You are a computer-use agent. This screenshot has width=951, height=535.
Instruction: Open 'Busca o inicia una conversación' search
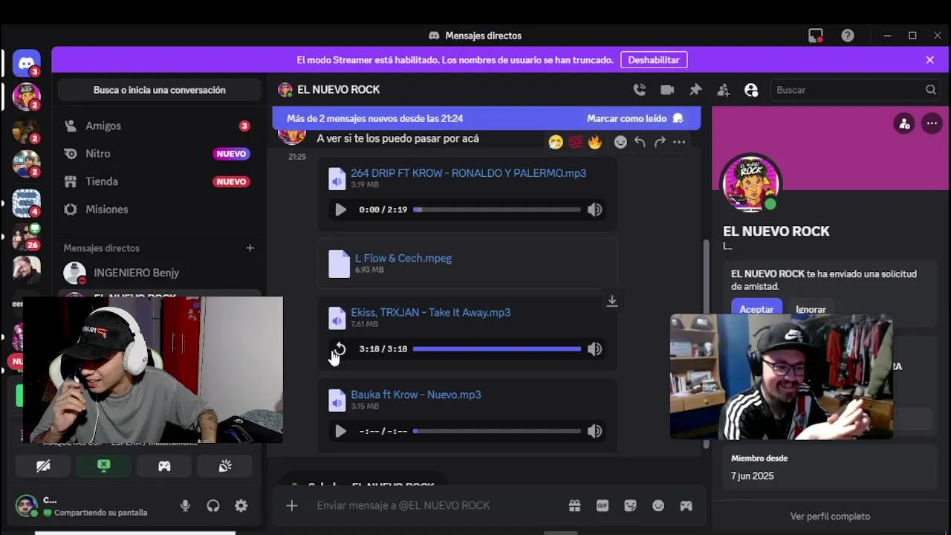click(160, 90)
